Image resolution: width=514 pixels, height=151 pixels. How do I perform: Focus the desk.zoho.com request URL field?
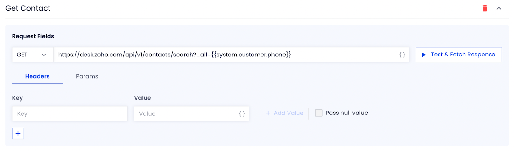point(231,55)
